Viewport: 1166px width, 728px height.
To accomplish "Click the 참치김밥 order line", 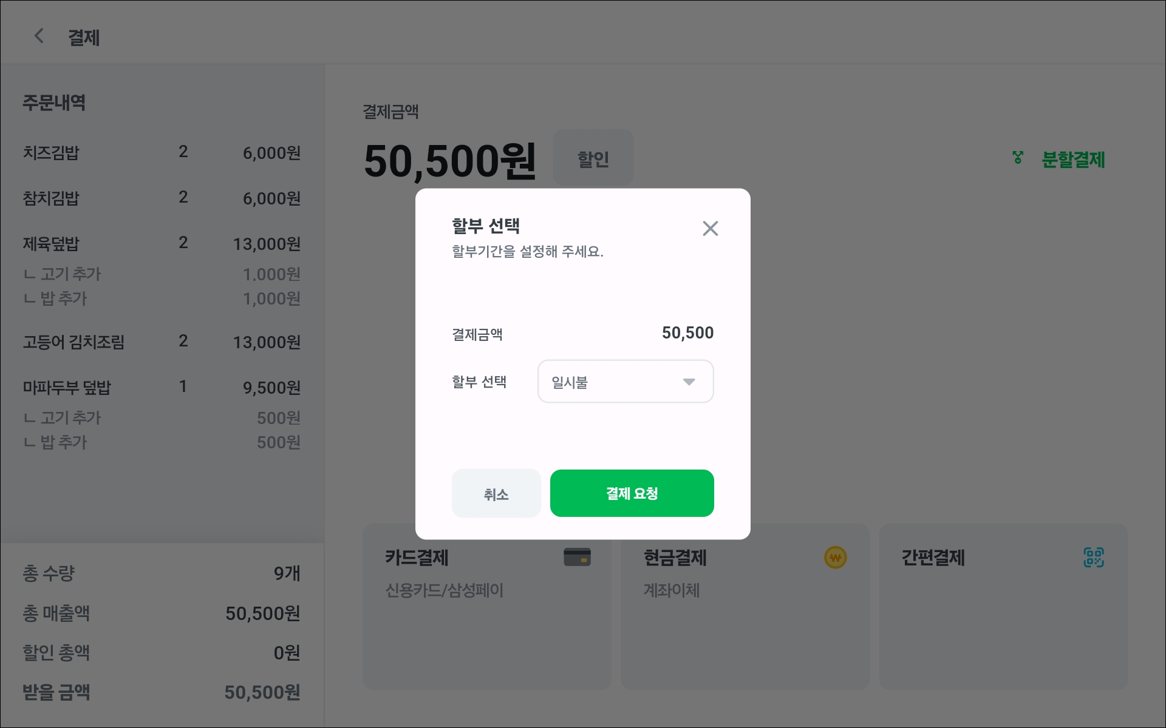I will pyautogui.click(x=162, y=198).
